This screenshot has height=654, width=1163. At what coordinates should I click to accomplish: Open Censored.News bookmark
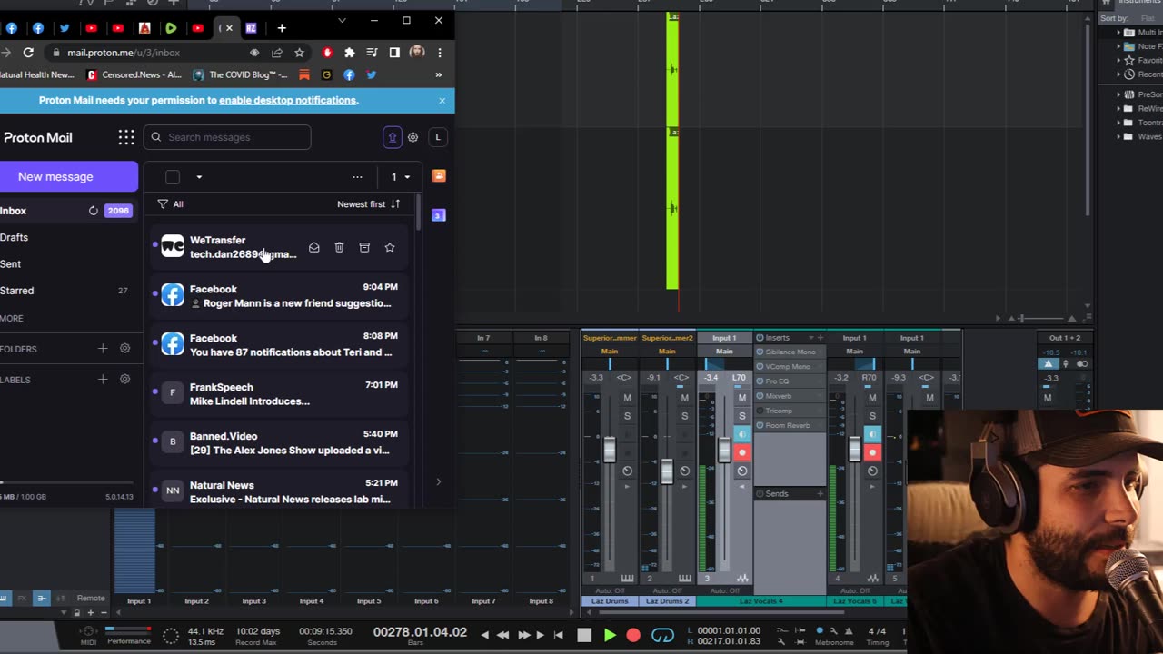tap(133, 74)
